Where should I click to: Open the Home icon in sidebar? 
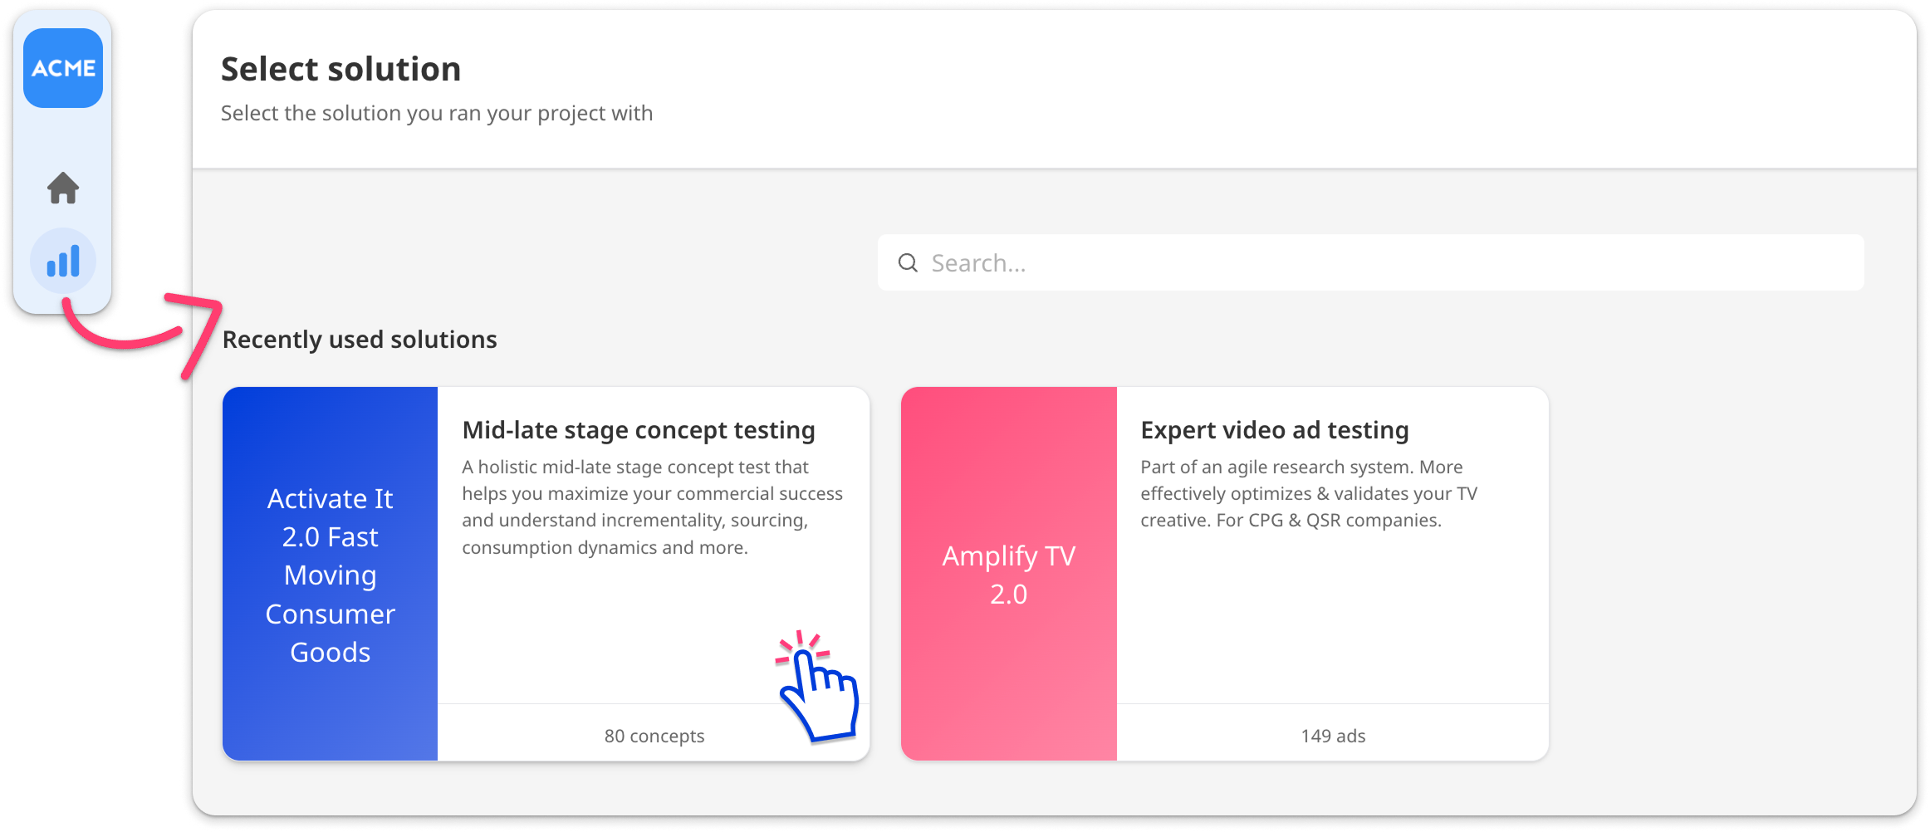click(x=63, y=188)
